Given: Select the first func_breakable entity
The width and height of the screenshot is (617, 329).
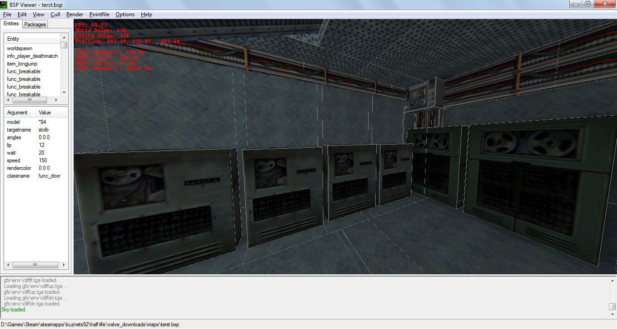Looking at the screenshot, I should [23, 71].
